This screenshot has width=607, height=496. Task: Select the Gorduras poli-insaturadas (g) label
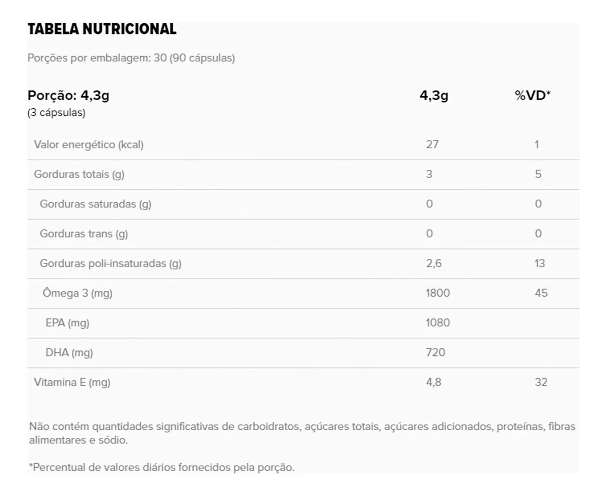pos(111,263)
